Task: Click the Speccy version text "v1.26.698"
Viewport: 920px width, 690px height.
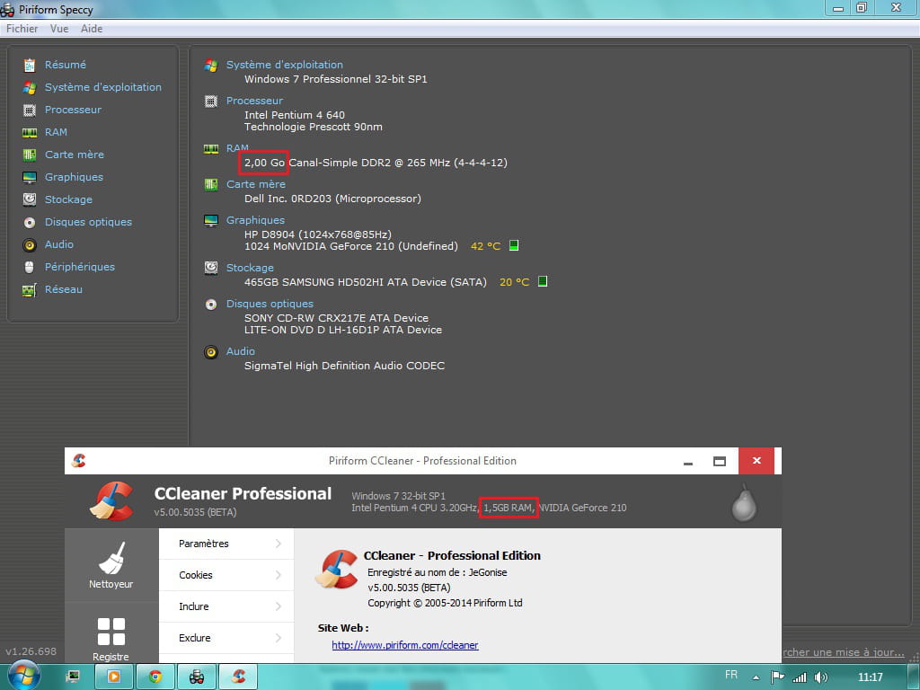Action: [31, 652]
